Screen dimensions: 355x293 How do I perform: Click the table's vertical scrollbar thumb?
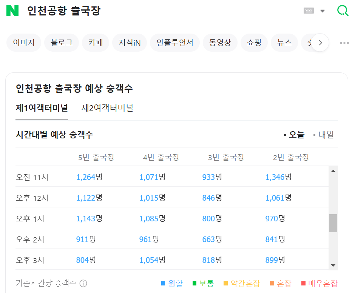click(x=333, y=223)
